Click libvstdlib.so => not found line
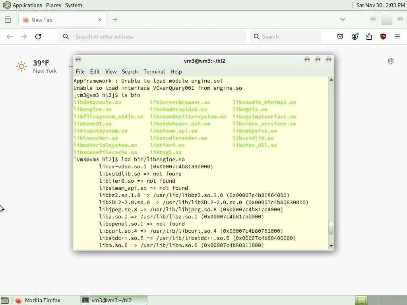The width and height of the screenshot is (407, 305). tap(140, 174)
